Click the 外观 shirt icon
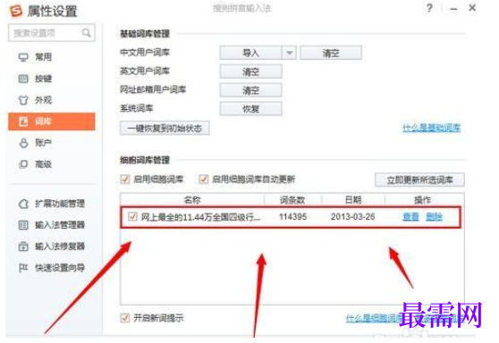This screenshot has width=499, height=343. pyautogui.click(x=23, y=100)
